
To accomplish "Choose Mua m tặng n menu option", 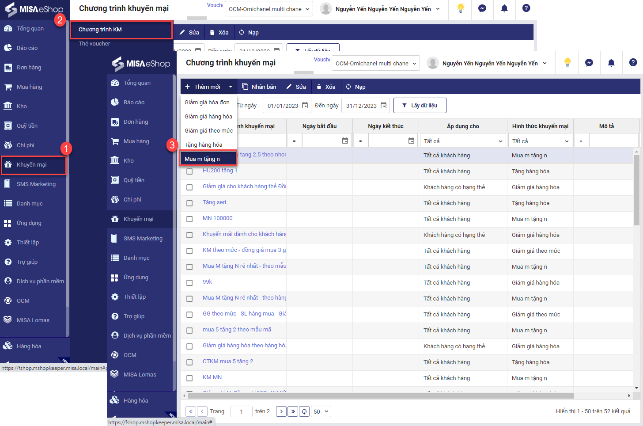I will click(x=208, y=159).
